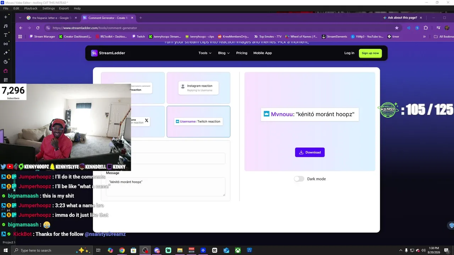This screenshot has height=255, width=454.
Task: Open the Top Emotes 7TV bookmark
Action: [268, 36]
